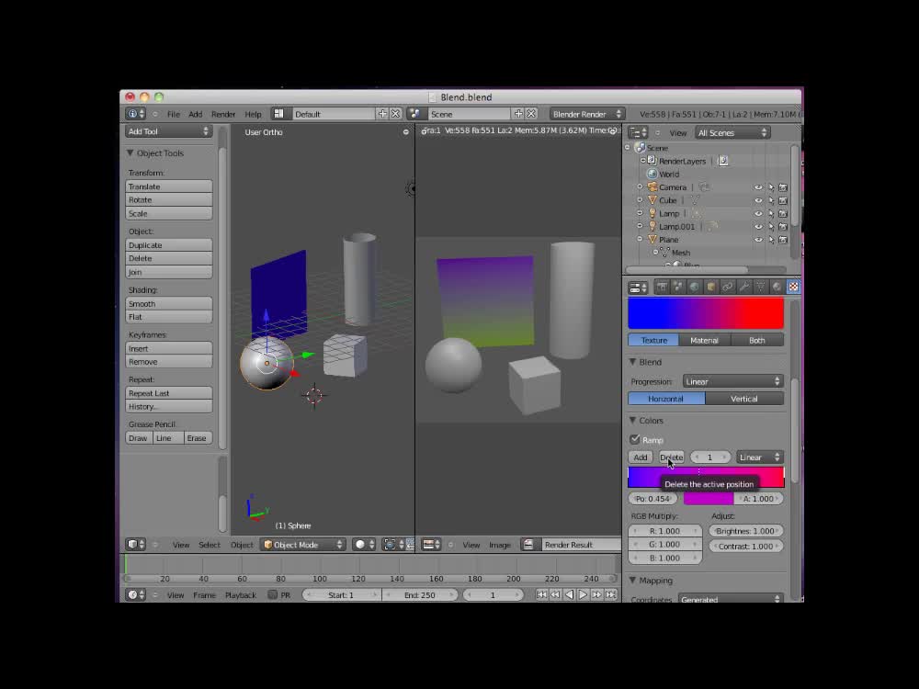
Task: Click the checkered Texture properties icon
Action: click(794, 287)
